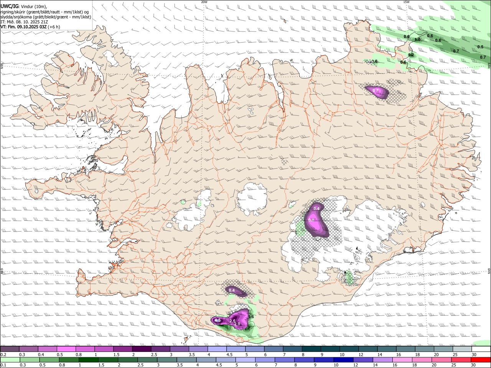Click the dark mauve swatch above upper-row 0.2

point(10,349)
